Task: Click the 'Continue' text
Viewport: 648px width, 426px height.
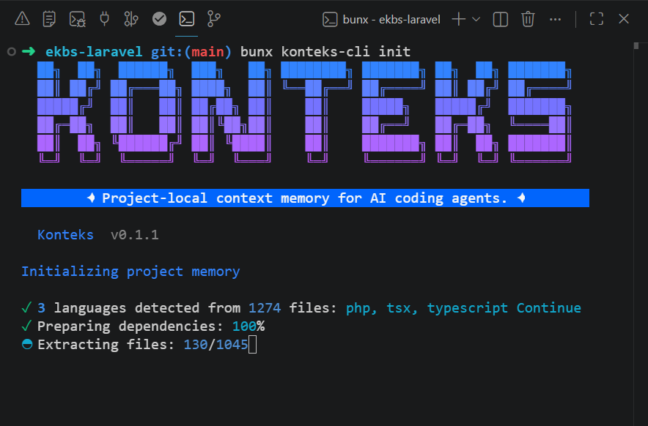Action: coord(549,308)
